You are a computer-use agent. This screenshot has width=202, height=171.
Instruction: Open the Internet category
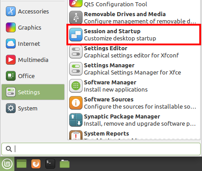tap(33, 44)
